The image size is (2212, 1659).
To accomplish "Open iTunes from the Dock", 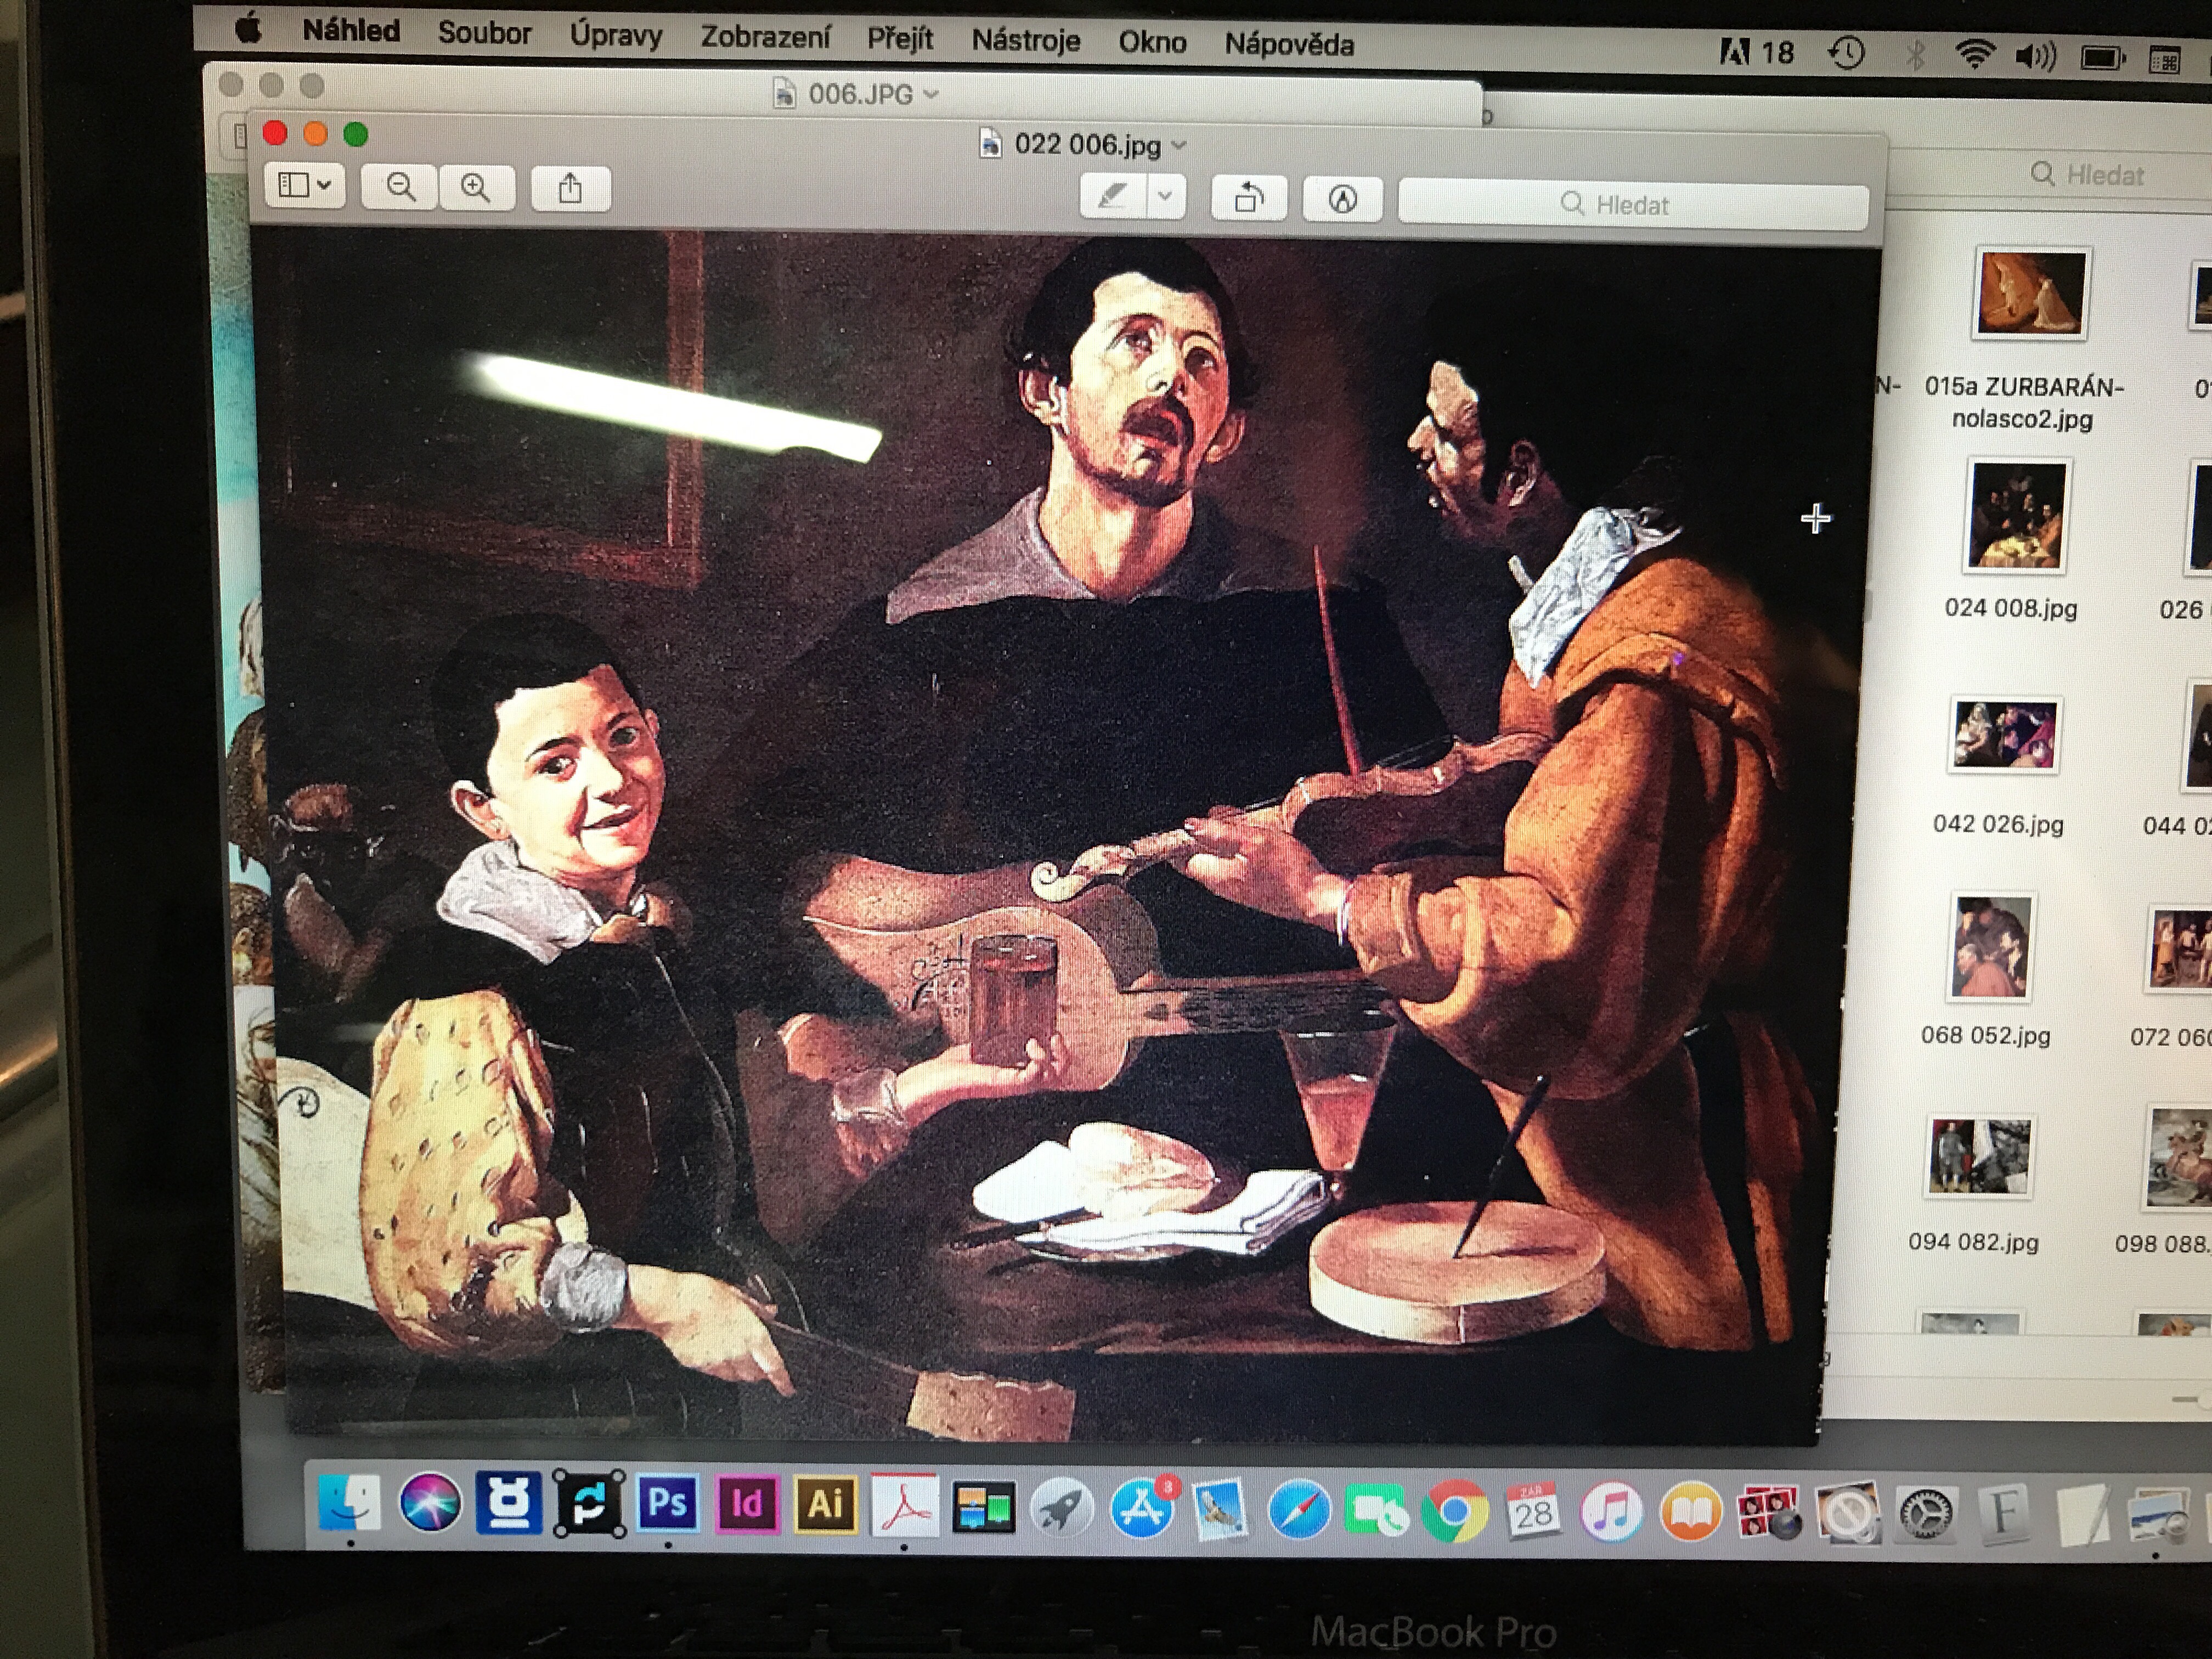I will click(x=1611, y=1512).
